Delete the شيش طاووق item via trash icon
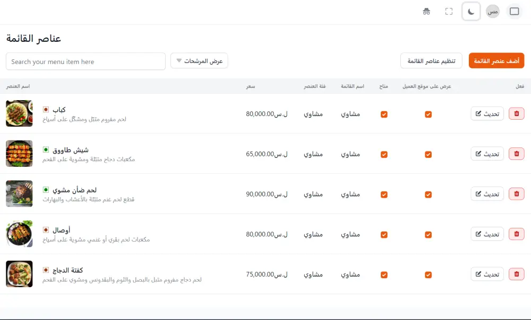The image size is (531, 320). 516,153
